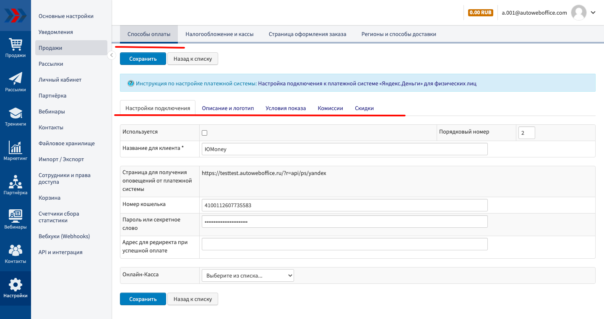604x319 pixels.
Task: Open the Онлайн-Касса dropdown list
Action: pos(248,275)
